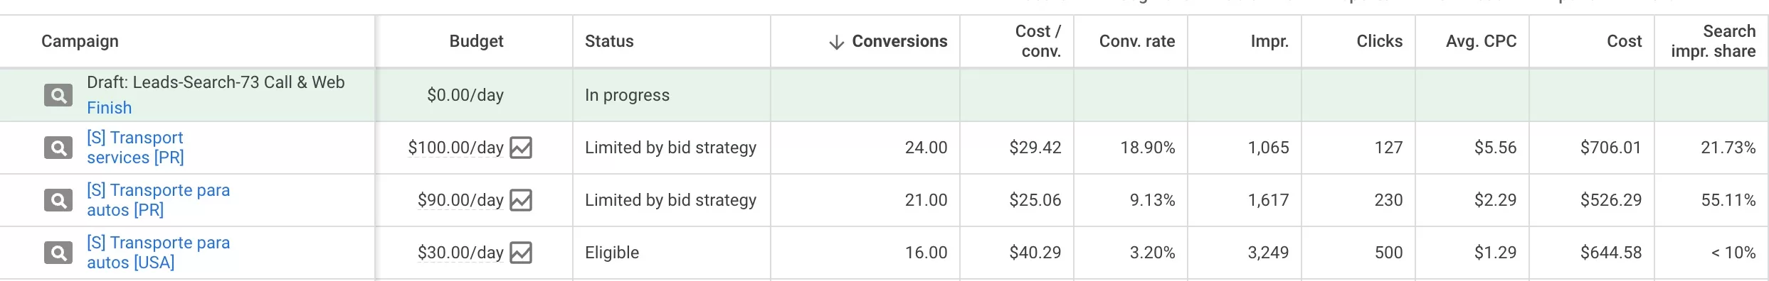The width and height of the screenshot is (1769, 281).
Task: Open budget chart icon for $30.00/day
Action: pos(521,253)
